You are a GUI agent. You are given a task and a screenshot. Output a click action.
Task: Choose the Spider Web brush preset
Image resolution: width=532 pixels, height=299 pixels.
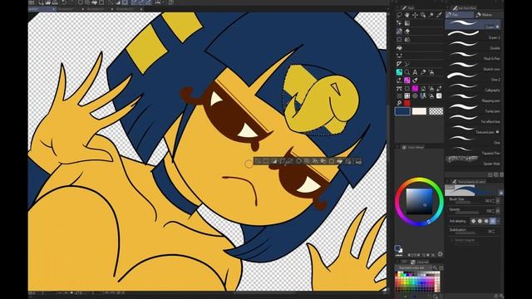click(473, 160)
